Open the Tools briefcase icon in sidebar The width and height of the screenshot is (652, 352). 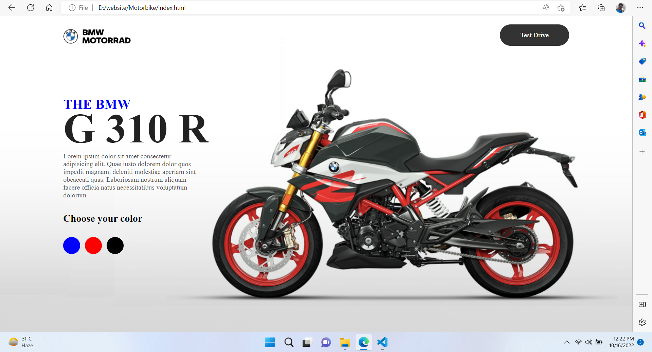tap(642, 79)
